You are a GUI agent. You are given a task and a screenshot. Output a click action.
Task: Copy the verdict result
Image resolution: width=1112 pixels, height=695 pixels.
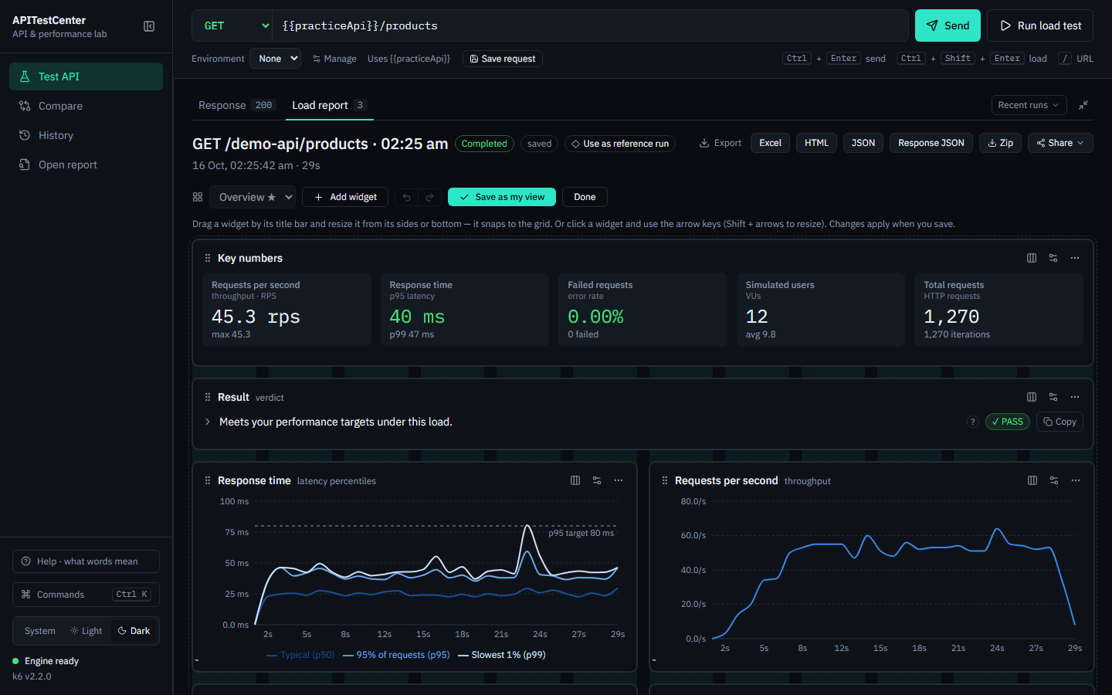pos(1059,422)
